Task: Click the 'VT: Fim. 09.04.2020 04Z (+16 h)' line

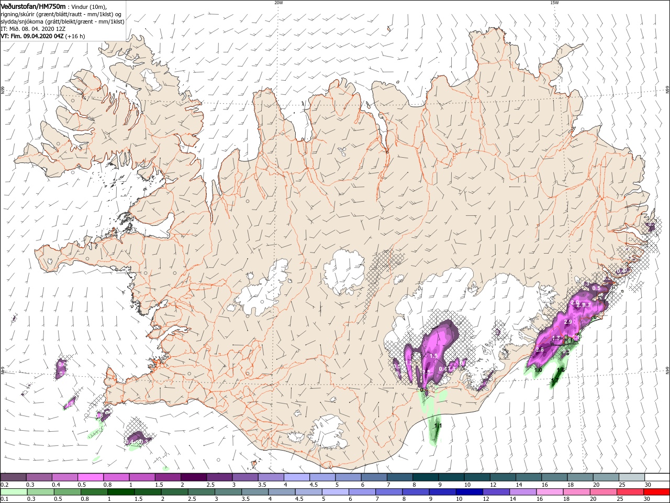Action: click(x=43, y=36)
